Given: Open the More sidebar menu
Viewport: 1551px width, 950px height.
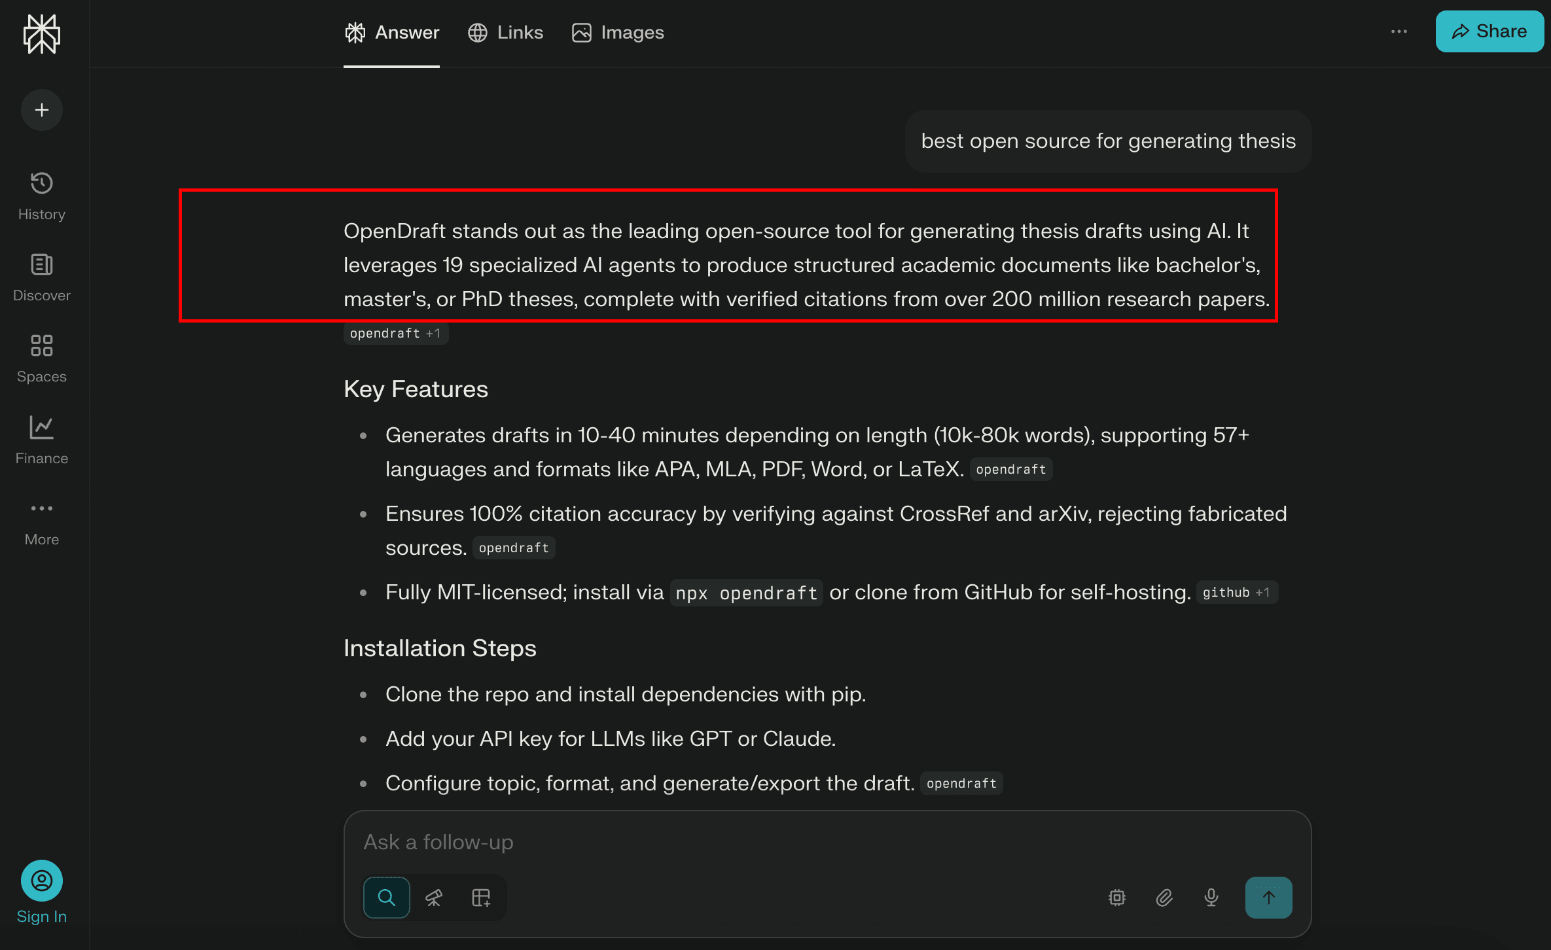Looking at the screenshot, I should [x=41, y=520].
